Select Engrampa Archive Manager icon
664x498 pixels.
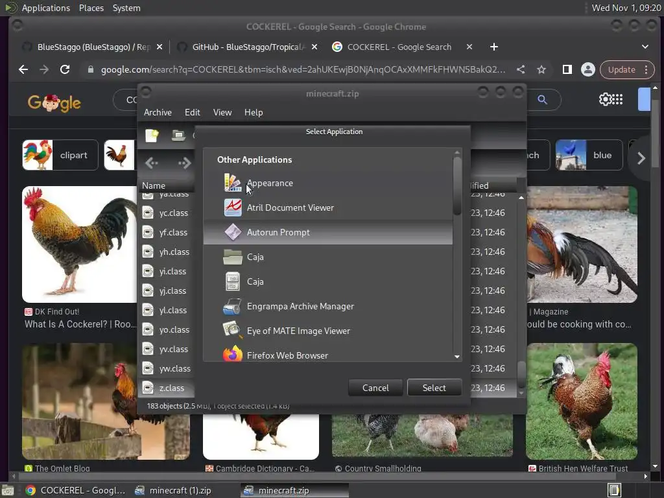coord(233,306)
